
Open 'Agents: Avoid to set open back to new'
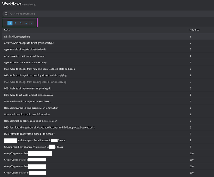click(25, 56)
